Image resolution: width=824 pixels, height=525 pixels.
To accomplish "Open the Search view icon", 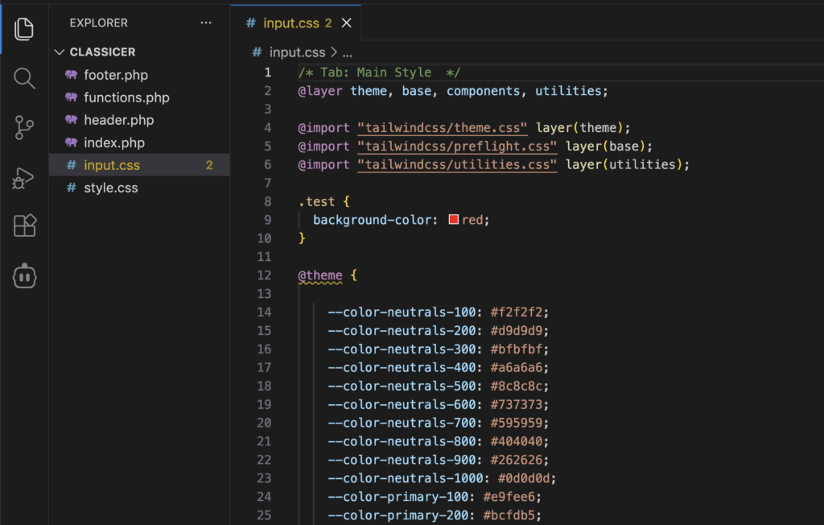I will point(24,78).
